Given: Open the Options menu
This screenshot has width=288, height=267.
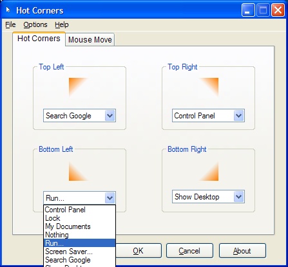Looking at the screenshot, I should tap(35, 24).
